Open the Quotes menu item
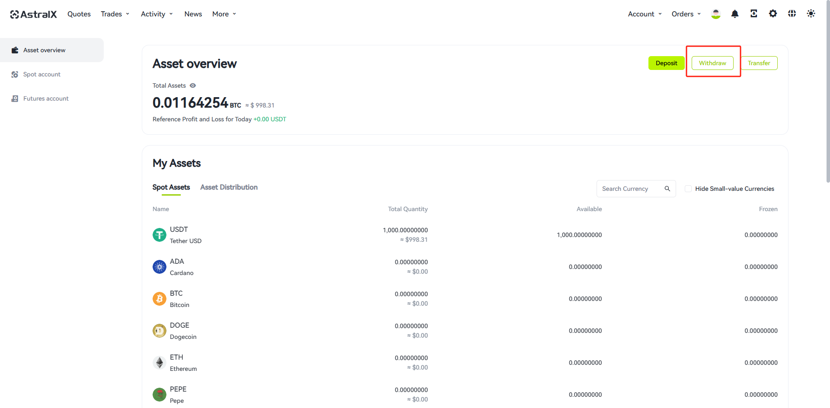The height and width of the screenshot is (408, 830). point(79,14)
